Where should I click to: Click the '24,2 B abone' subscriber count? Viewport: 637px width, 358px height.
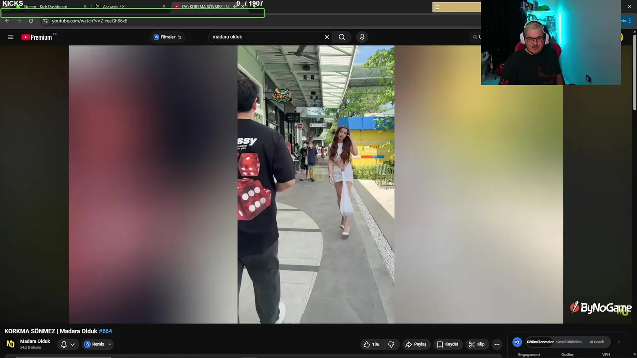[30, 347]
